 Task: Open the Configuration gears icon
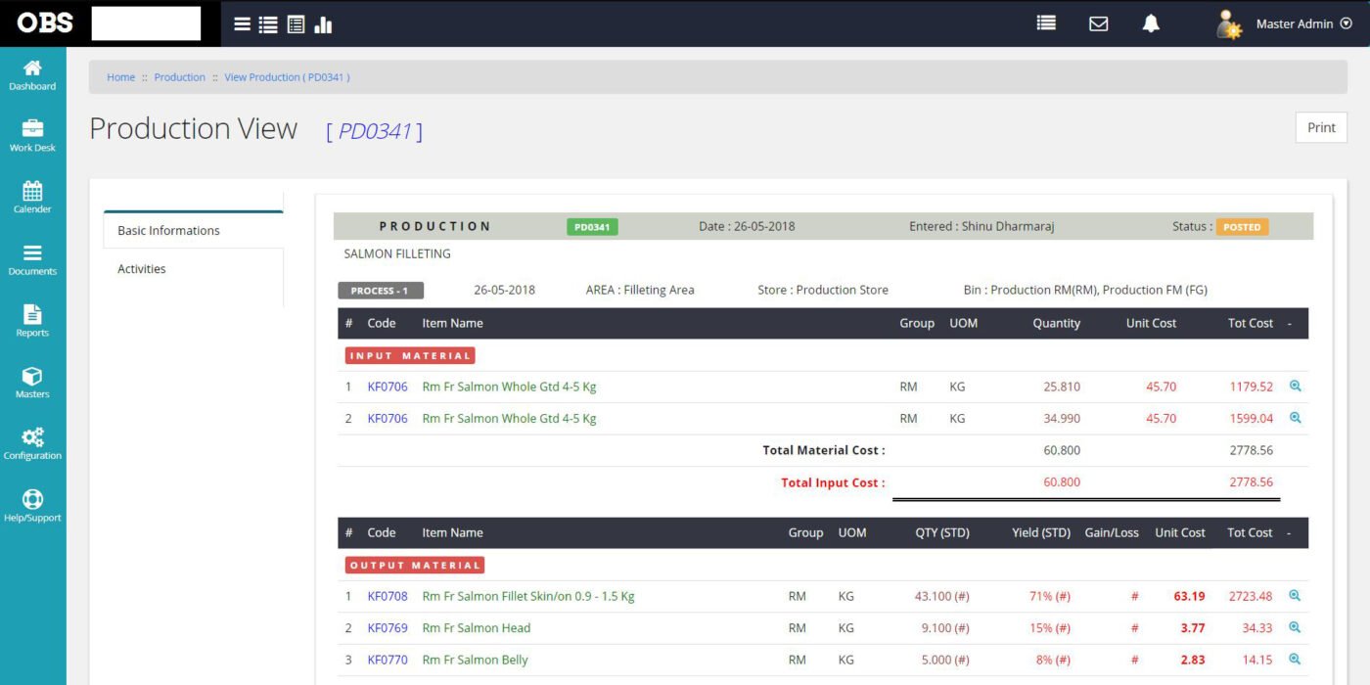click(x=32, y=443)
